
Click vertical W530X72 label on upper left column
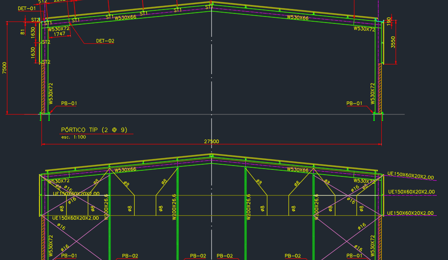(x=51, y=94)
